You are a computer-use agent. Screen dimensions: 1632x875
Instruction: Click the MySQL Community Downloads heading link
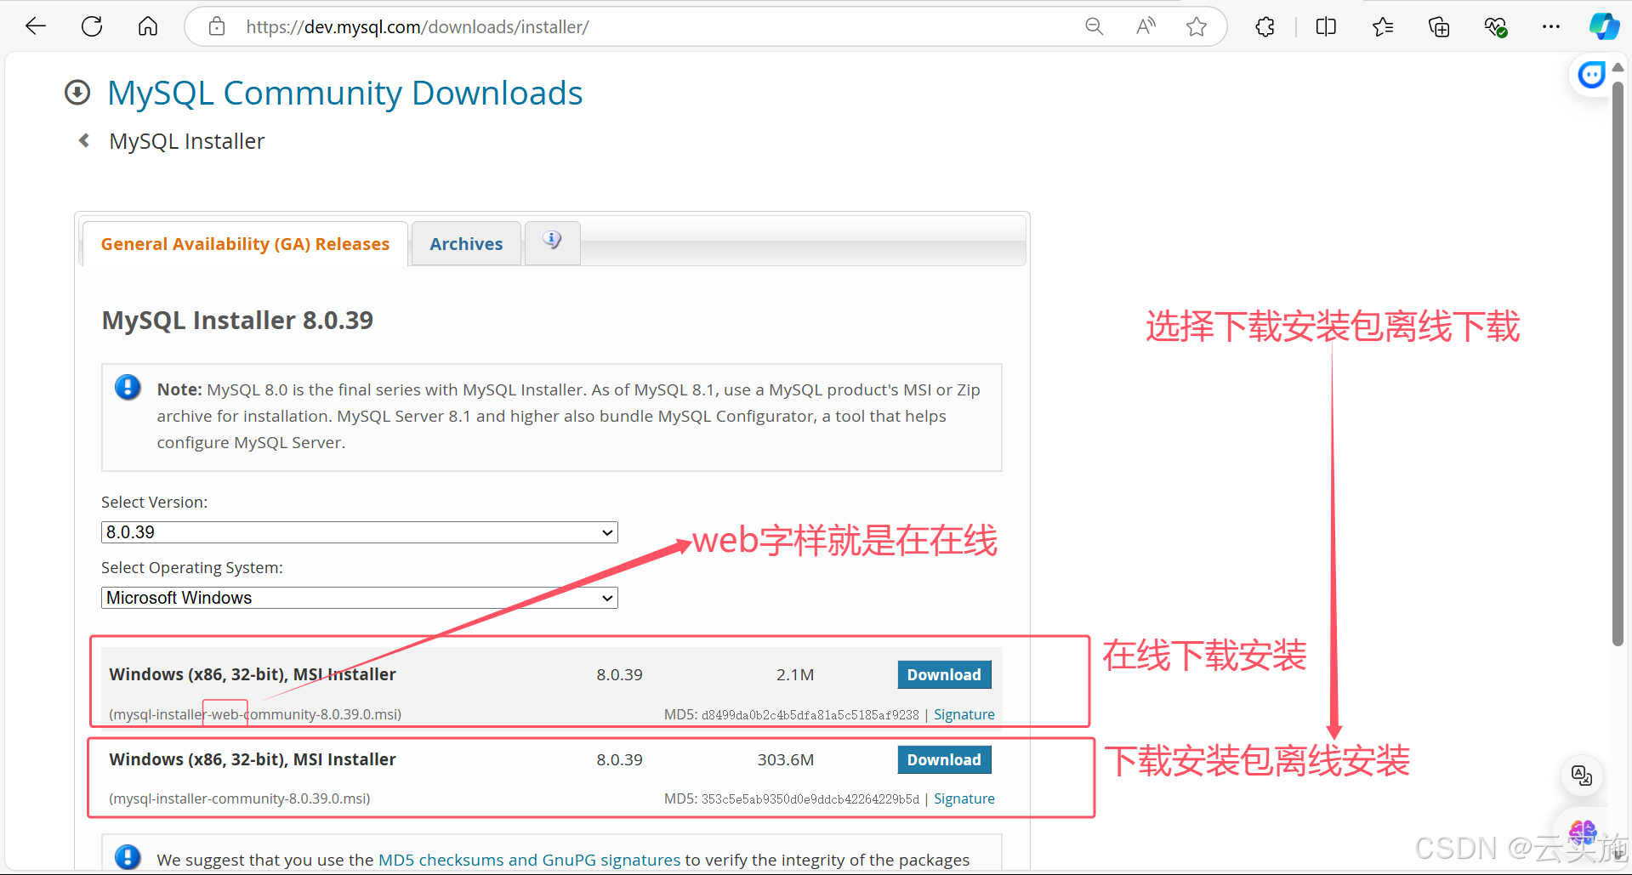[x=344, y=93]
